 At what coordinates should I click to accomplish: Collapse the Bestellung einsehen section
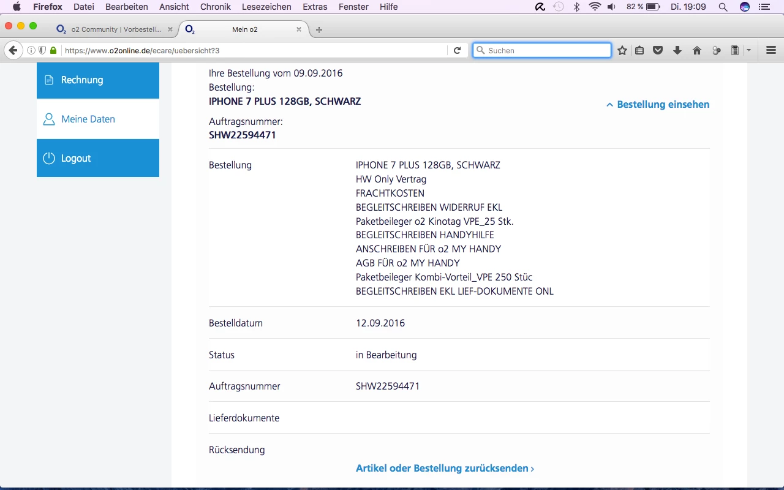657,105
